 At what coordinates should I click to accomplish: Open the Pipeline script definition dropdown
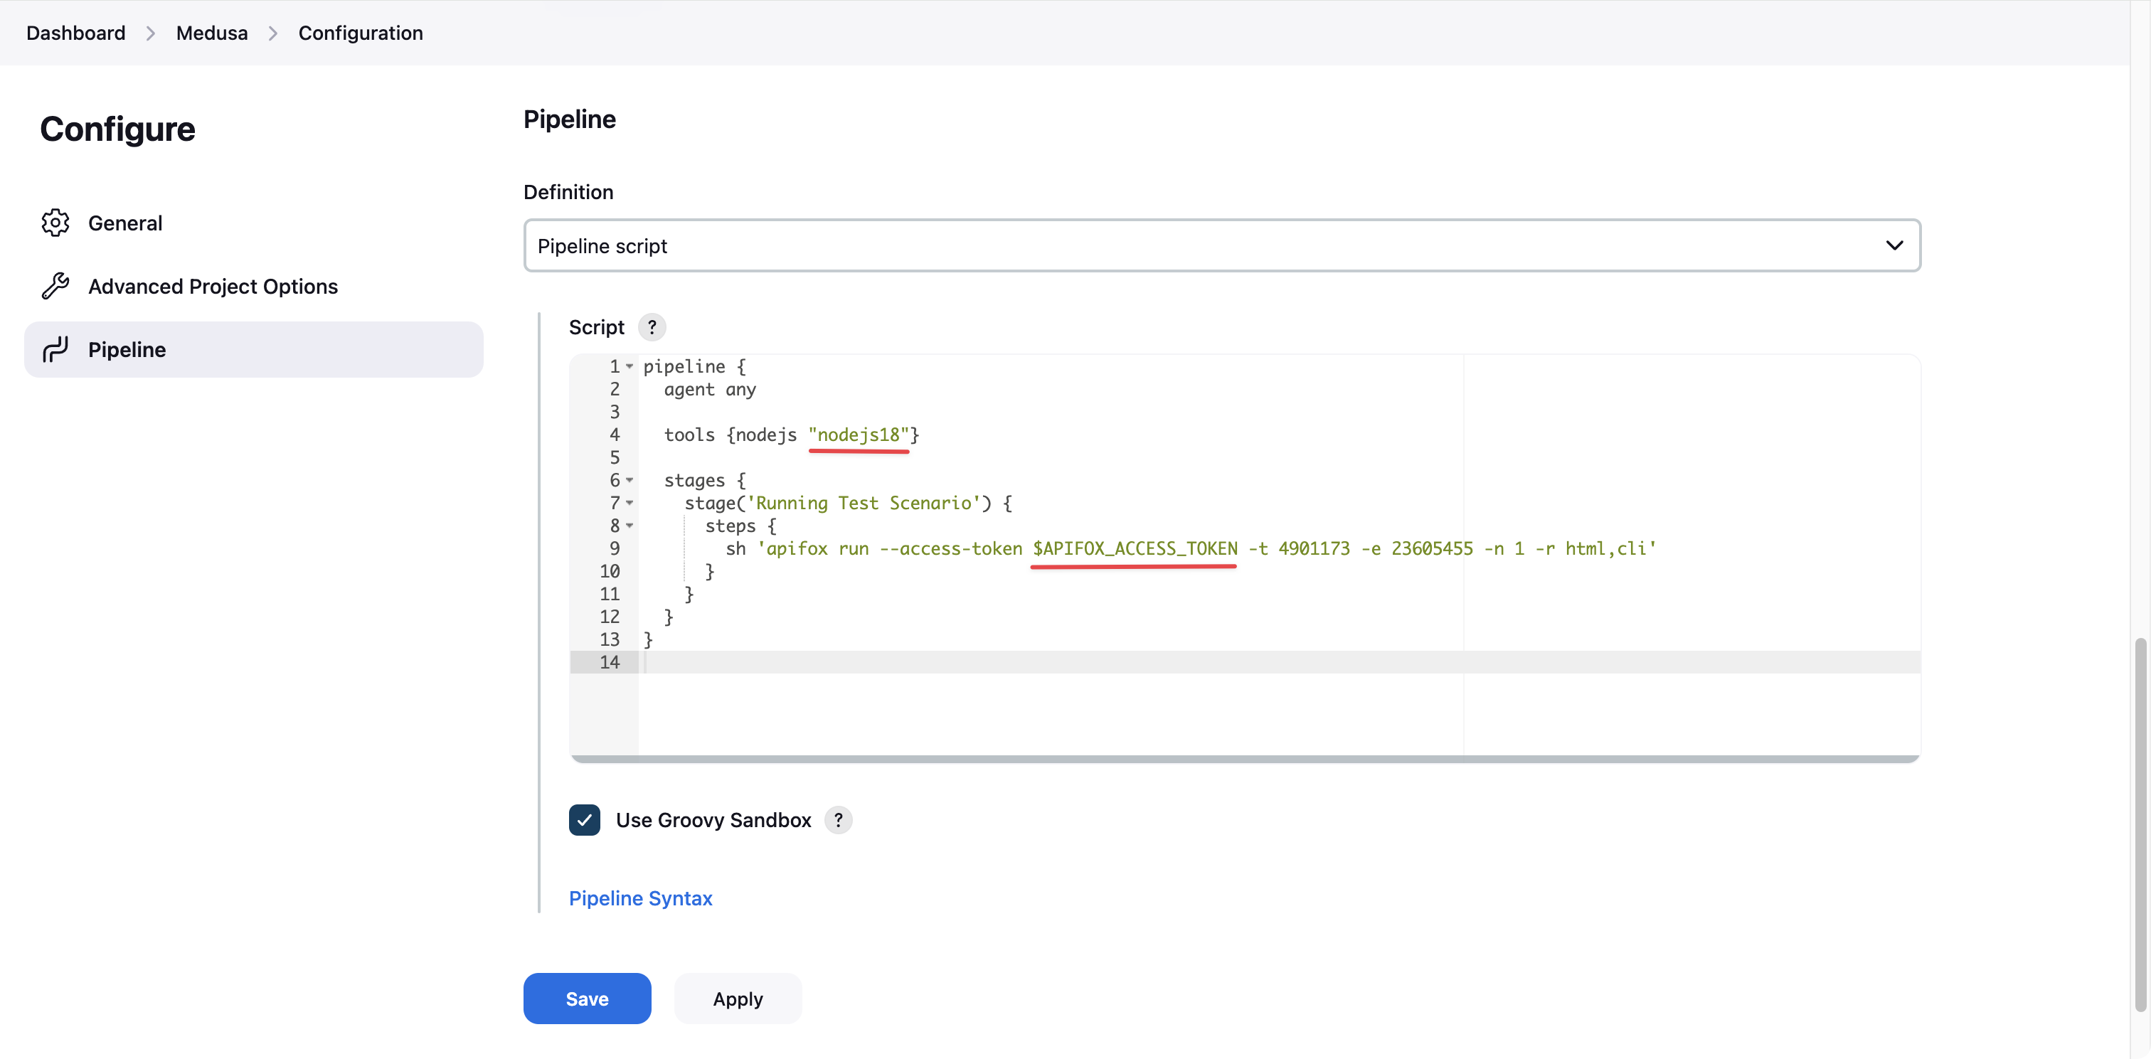point(1221,245)
